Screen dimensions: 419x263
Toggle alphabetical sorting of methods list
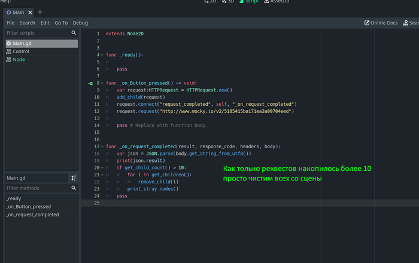(74, 178)
